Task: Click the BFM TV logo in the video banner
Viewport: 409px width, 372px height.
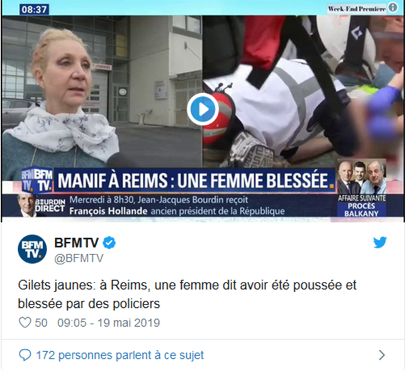Action: (37, 181)
